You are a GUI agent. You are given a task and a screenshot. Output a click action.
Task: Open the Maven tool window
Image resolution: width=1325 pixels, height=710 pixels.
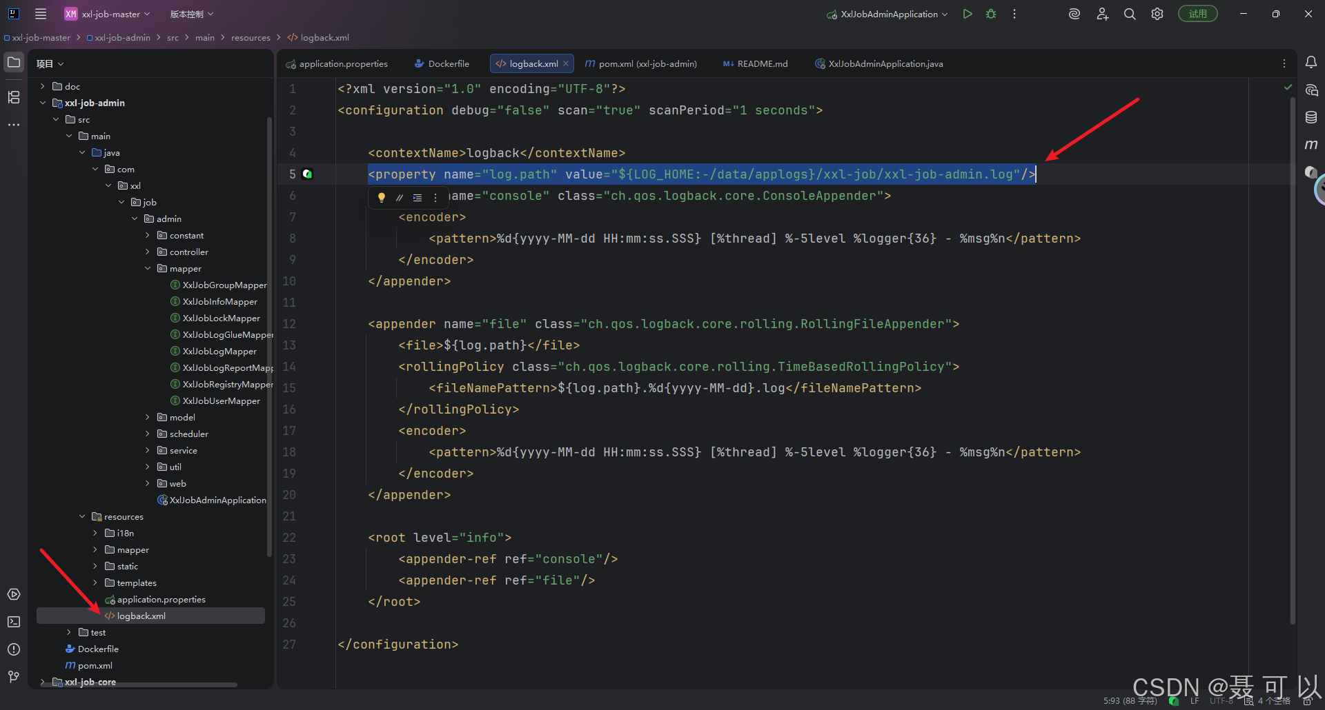click(x=1311, y=145)
